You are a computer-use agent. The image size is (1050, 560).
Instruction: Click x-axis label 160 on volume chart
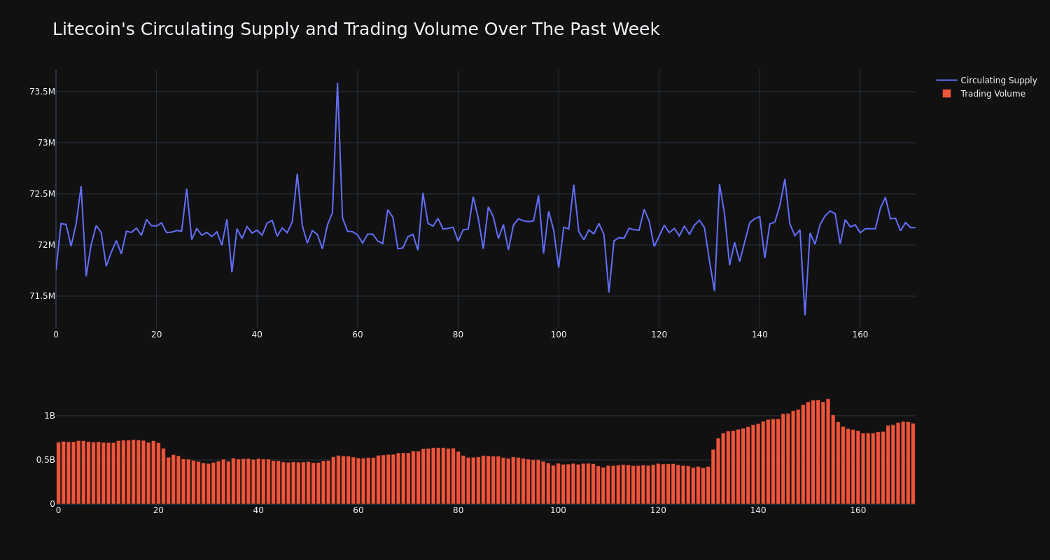pyautogui.click(x=858, y=510)
